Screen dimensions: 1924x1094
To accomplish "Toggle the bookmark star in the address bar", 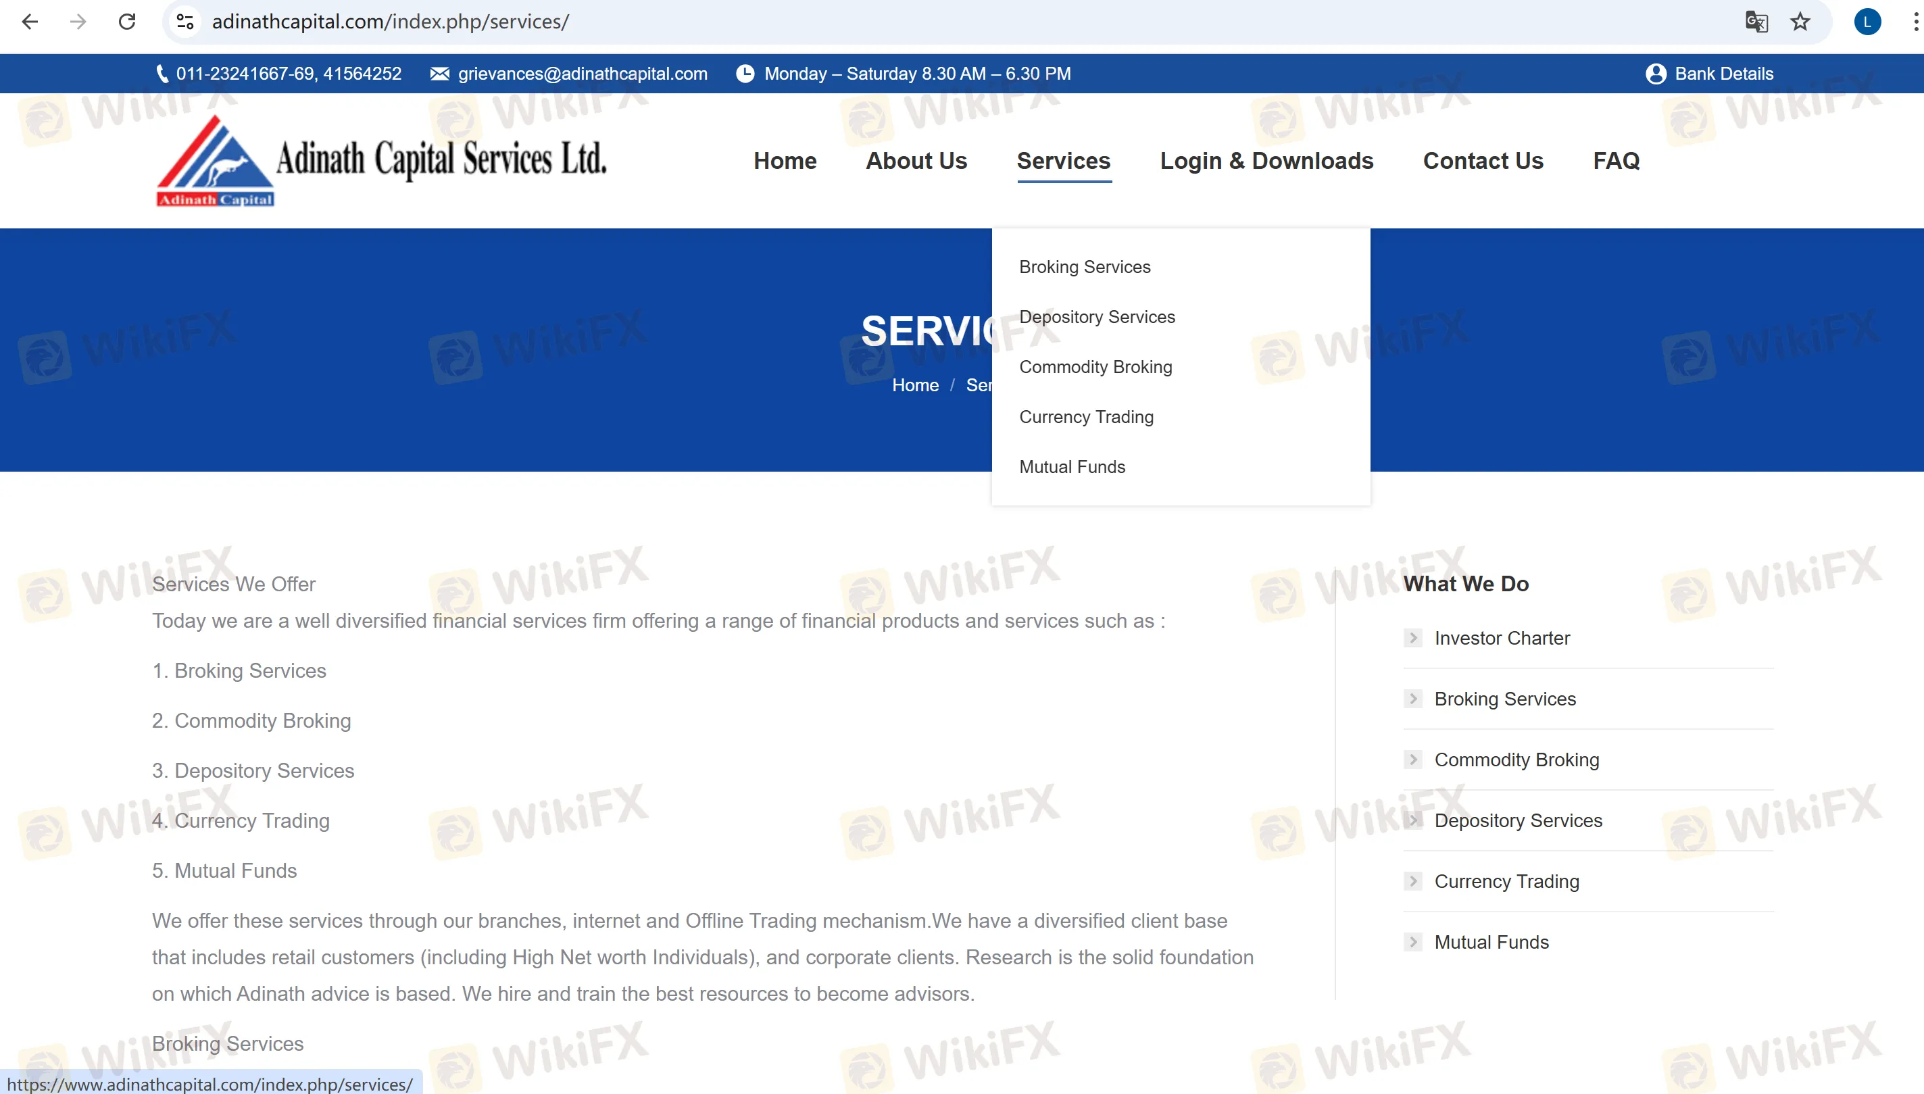I will pyautogui.click(x=1800, y=21).
